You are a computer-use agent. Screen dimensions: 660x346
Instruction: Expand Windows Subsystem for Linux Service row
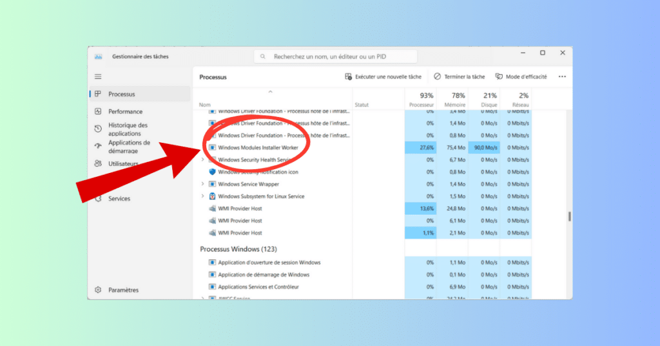pos(202,196)
